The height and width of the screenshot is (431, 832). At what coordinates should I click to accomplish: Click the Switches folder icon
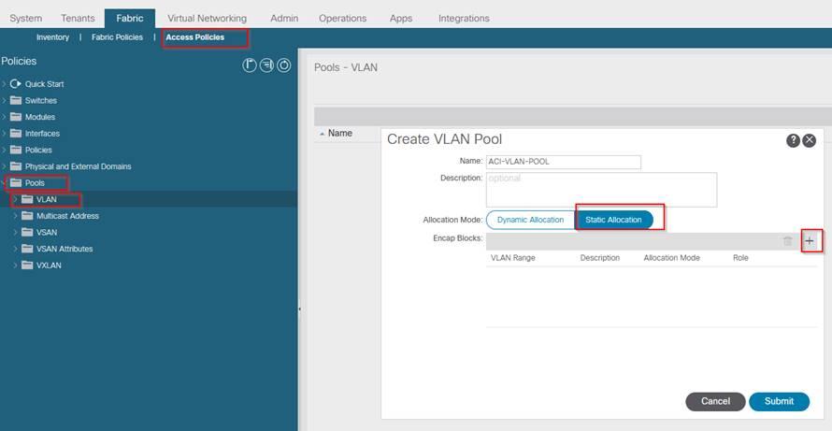click(16, 100)
